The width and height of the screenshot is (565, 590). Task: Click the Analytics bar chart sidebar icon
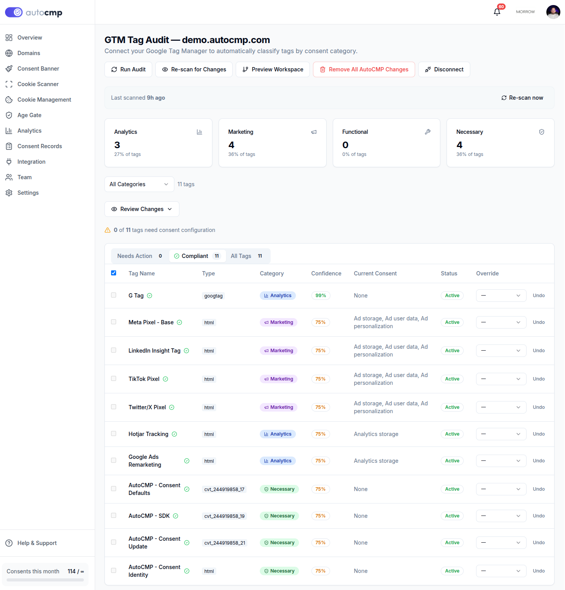click(x=9, y=131)
